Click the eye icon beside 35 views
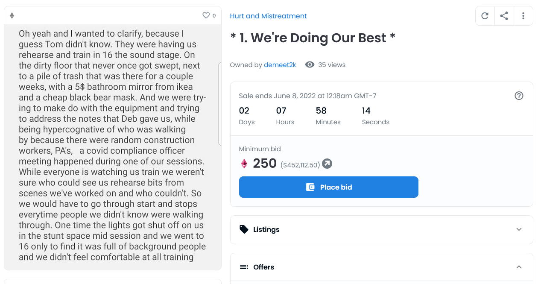The width and height of the screenshot is (538, 284). [x=310, y=64]
